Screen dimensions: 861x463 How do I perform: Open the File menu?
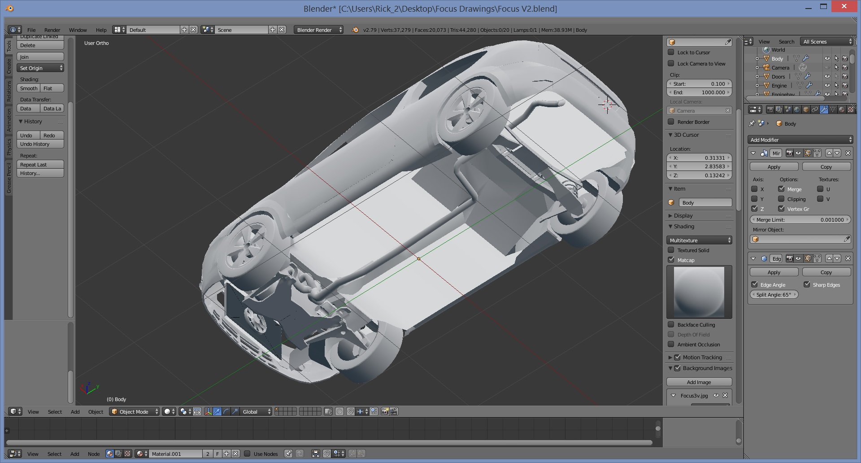31,30
